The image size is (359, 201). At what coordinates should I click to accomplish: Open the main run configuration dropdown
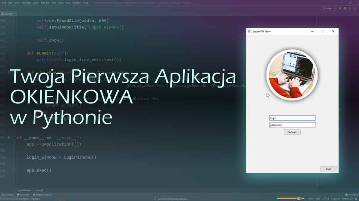coord(329,8)
